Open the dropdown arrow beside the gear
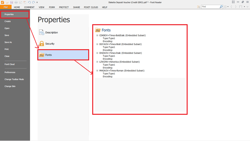Viewport: 250px width, 141px height. 228,7
